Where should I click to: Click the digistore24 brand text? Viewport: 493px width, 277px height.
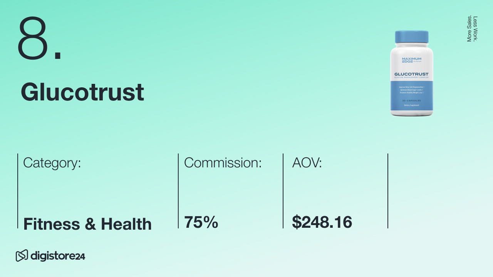click(57, 256)
